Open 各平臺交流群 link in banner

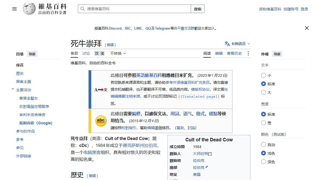(184, 28)
